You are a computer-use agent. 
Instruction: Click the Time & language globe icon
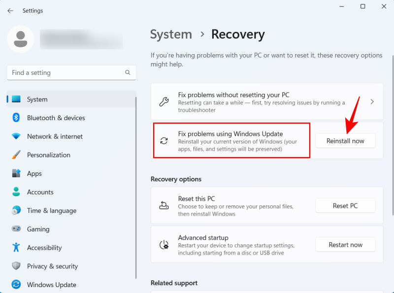click(x=16, y=210)
